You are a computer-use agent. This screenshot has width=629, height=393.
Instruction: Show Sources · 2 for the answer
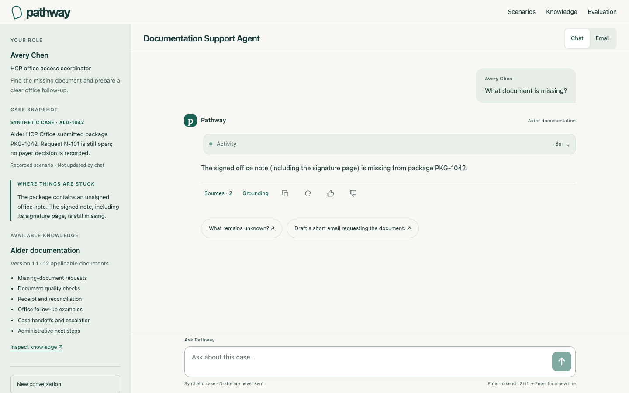click(x=218, y=193)
